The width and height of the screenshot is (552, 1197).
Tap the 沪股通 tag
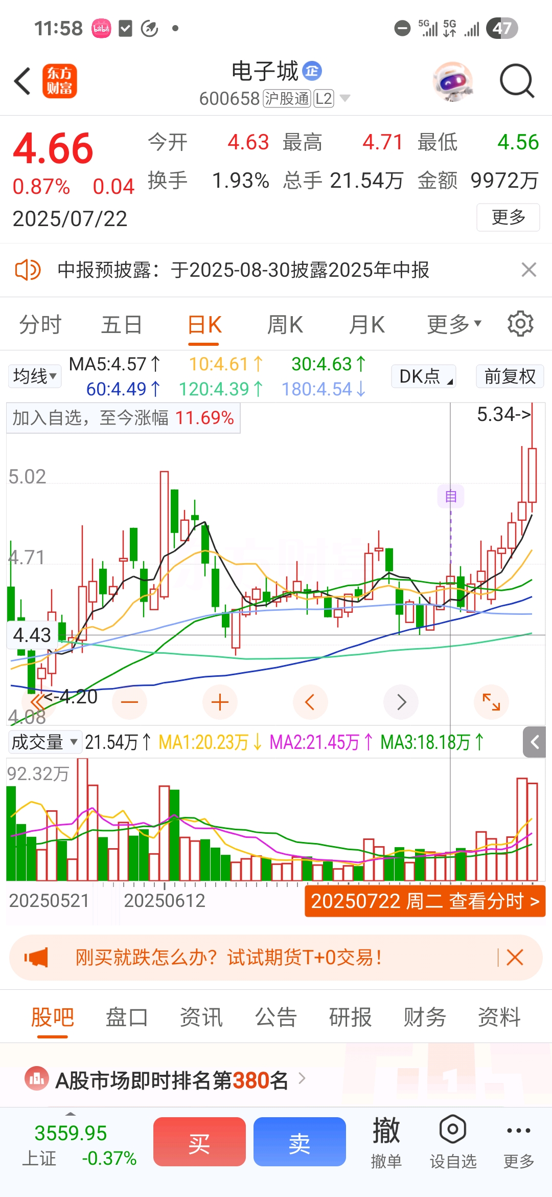287,98
